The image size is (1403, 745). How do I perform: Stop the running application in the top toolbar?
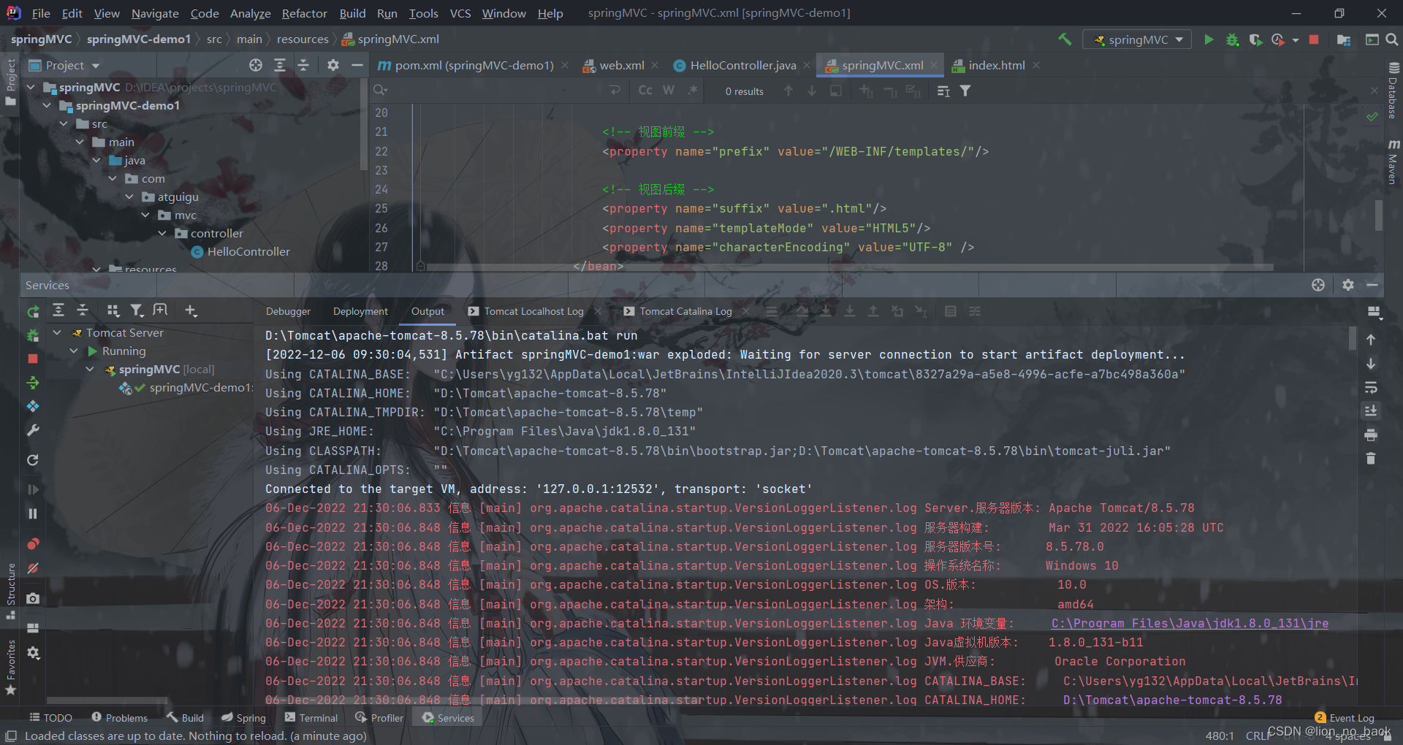(x=1314, y=39)
